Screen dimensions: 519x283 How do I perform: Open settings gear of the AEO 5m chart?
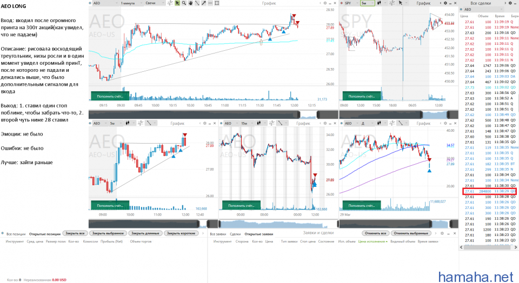(x=204, y=123)
